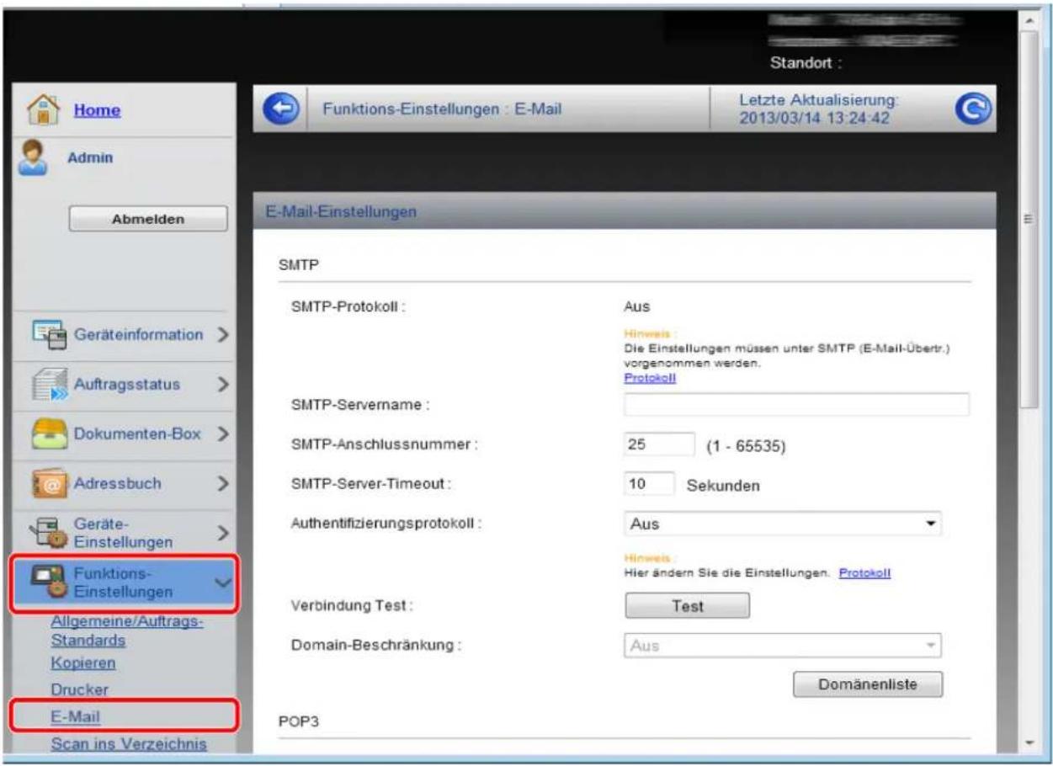
Task: Expand the Auftragsstatus chevron
Action: [x=222, y=386]
